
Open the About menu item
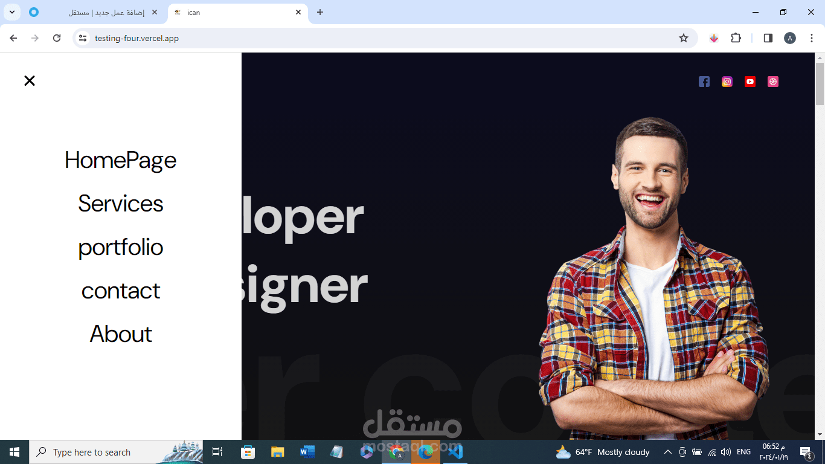(121, 334)
